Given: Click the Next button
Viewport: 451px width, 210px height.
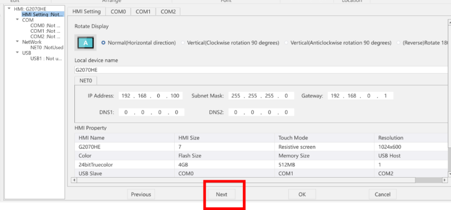Looking at the screenshot, I should 222,195.
